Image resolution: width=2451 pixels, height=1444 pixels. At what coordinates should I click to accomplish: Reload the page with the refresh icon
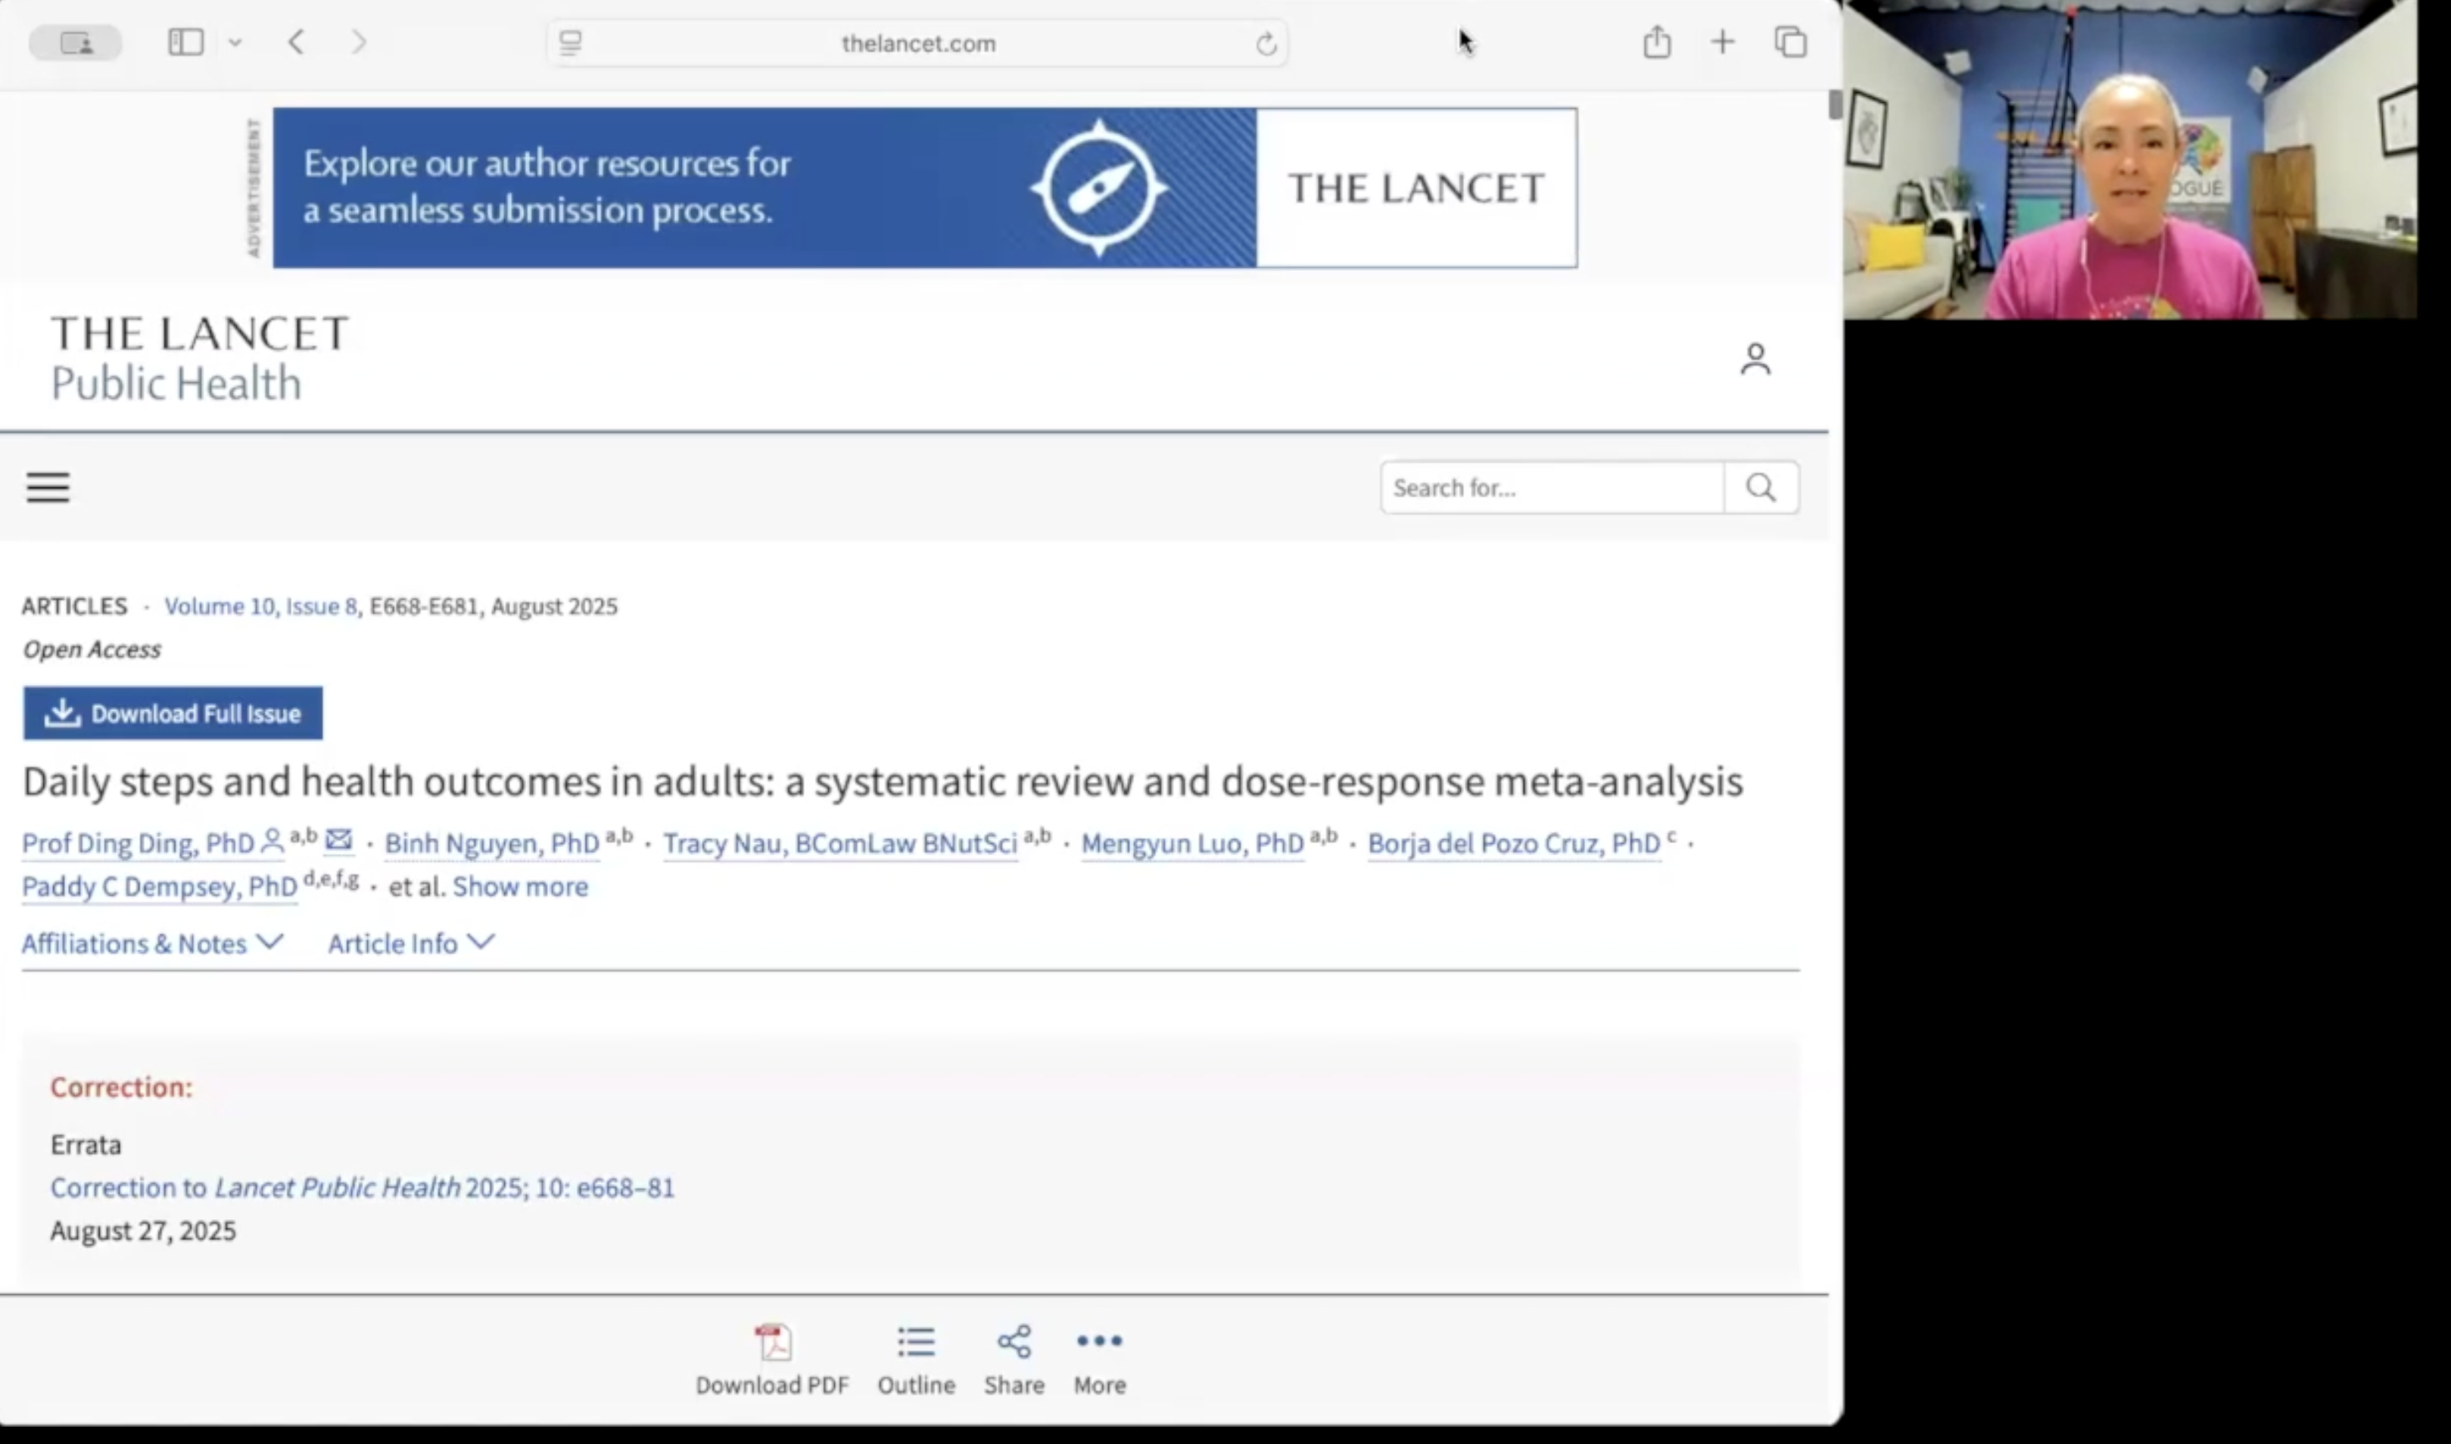coord(1266,43)
